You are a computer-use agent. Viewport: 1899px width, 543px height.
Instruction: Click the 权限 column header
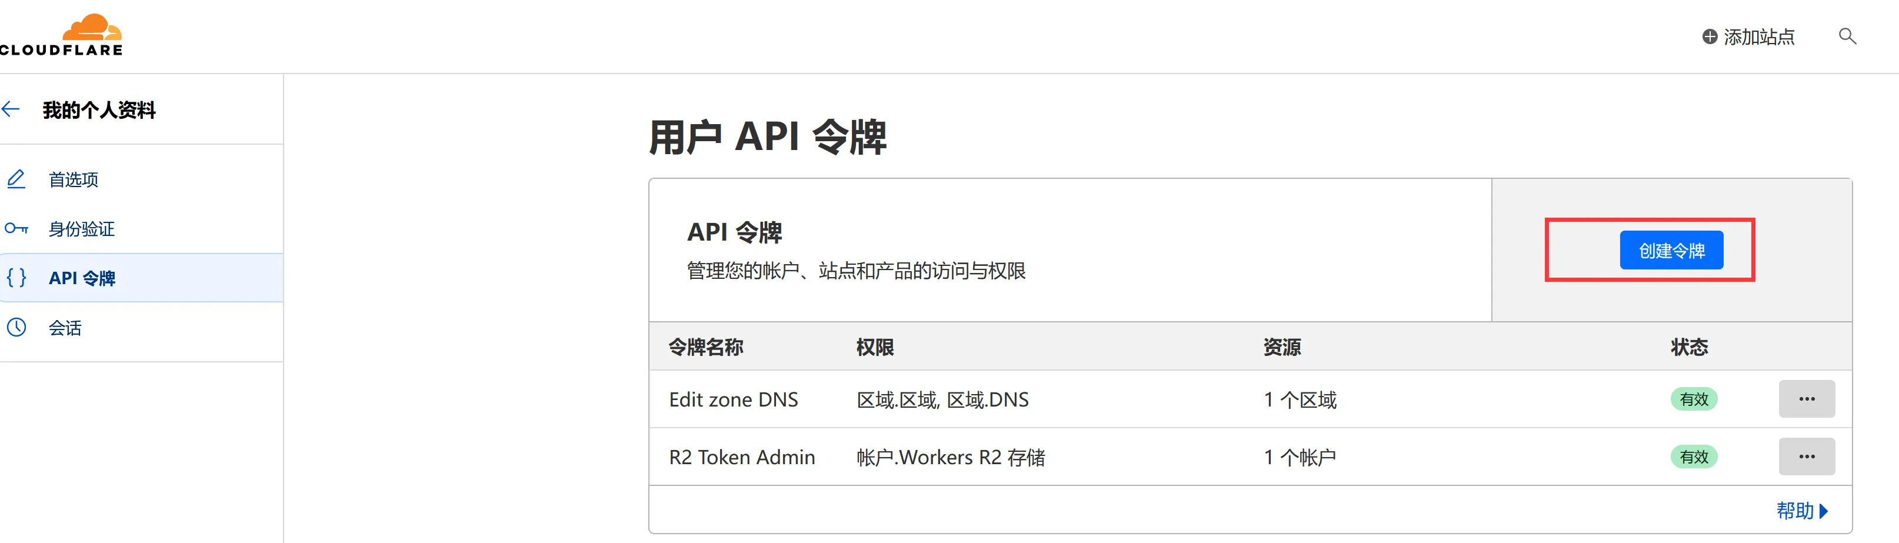pos(875,347)
